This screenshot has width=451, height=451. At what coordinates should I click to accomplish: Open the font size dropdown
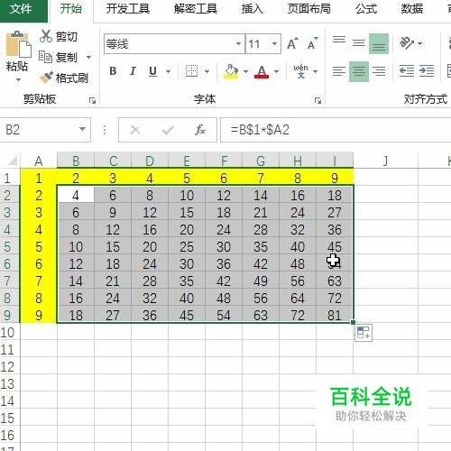coord(274,44)
